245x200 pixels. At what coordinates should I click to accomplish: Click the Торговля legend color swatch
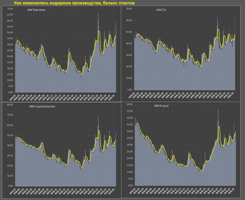[x=30, y=10]
